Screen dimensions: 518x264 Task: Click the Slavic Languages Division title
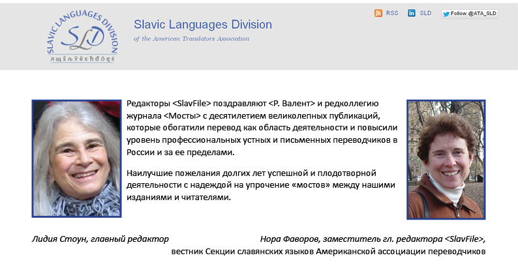(203, 25)
